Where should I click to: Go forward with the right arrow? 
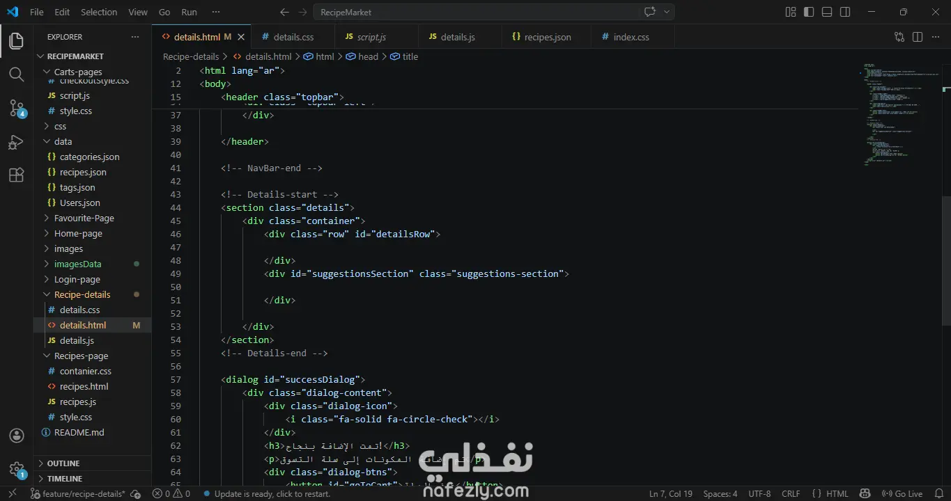coord(302,12)
